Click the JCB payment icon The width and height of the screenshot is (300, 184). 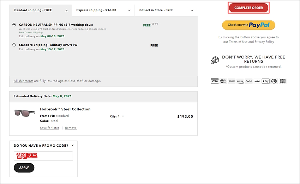tap(282, 81)
